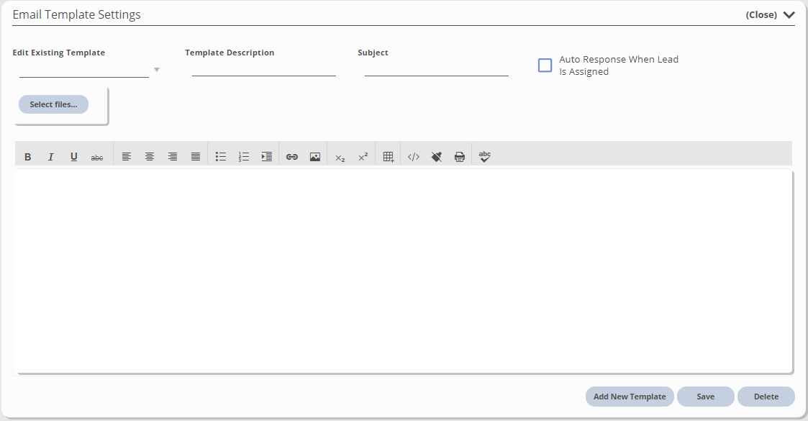This screenshot has height=421, width=808.
Task: Print the template content
Action: pyautogui.click(x=460, y=157)
